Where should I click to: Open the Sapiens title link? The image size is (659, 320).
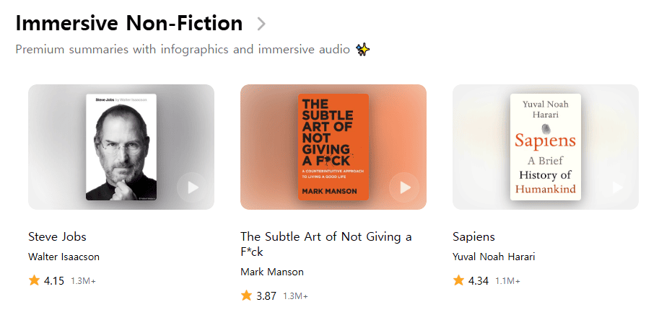(473, 236)
